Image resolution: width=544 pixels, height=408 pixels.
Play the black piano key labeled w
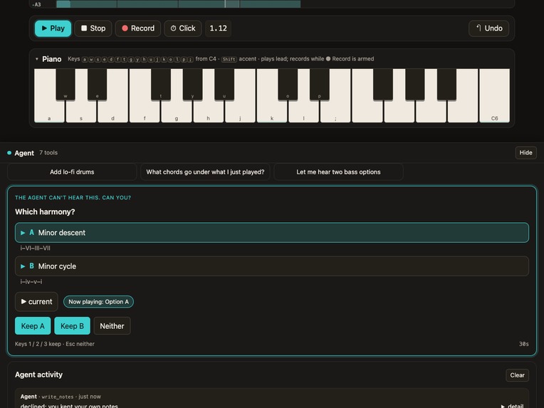coord(66,84)
